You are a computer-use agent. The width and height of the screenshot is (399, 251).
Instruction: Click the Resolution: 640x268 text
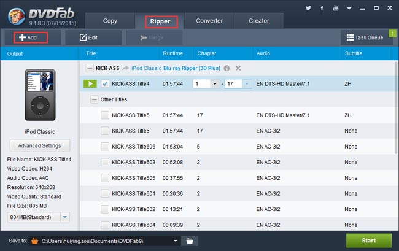pos(31,187)
